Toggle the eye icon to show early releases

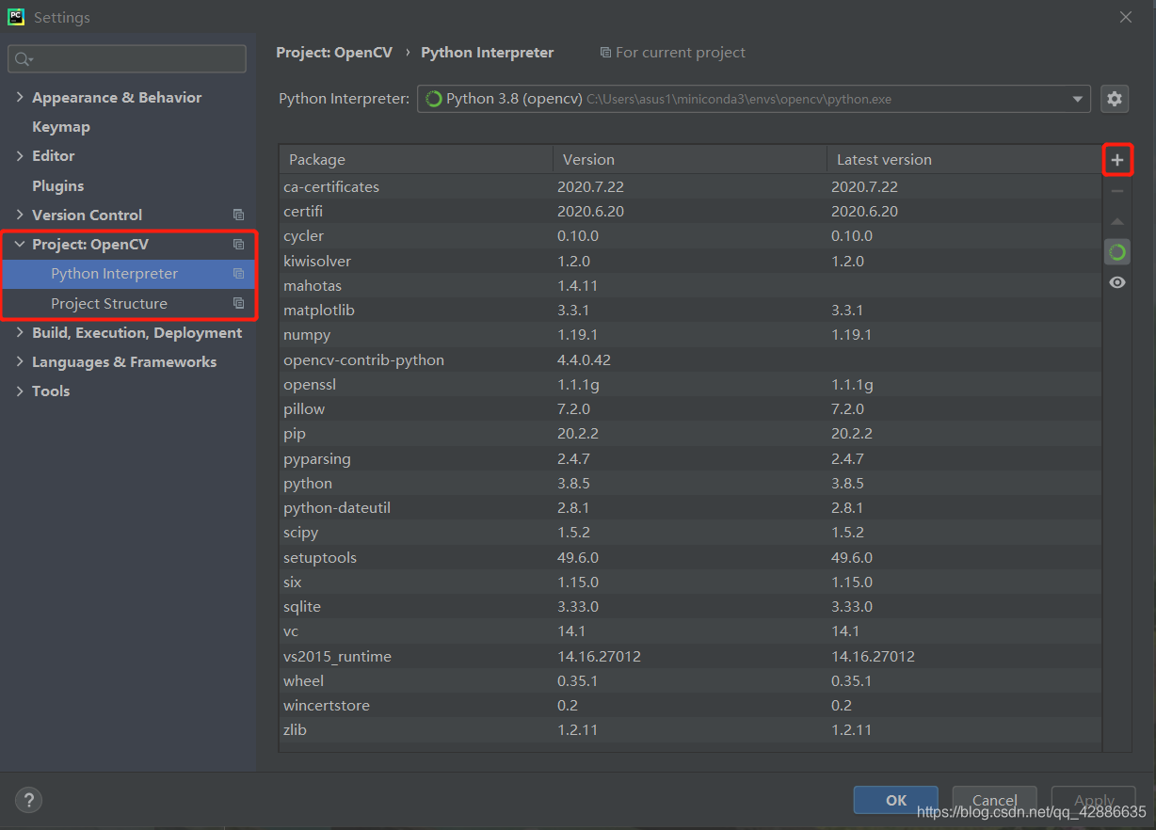1117,282
